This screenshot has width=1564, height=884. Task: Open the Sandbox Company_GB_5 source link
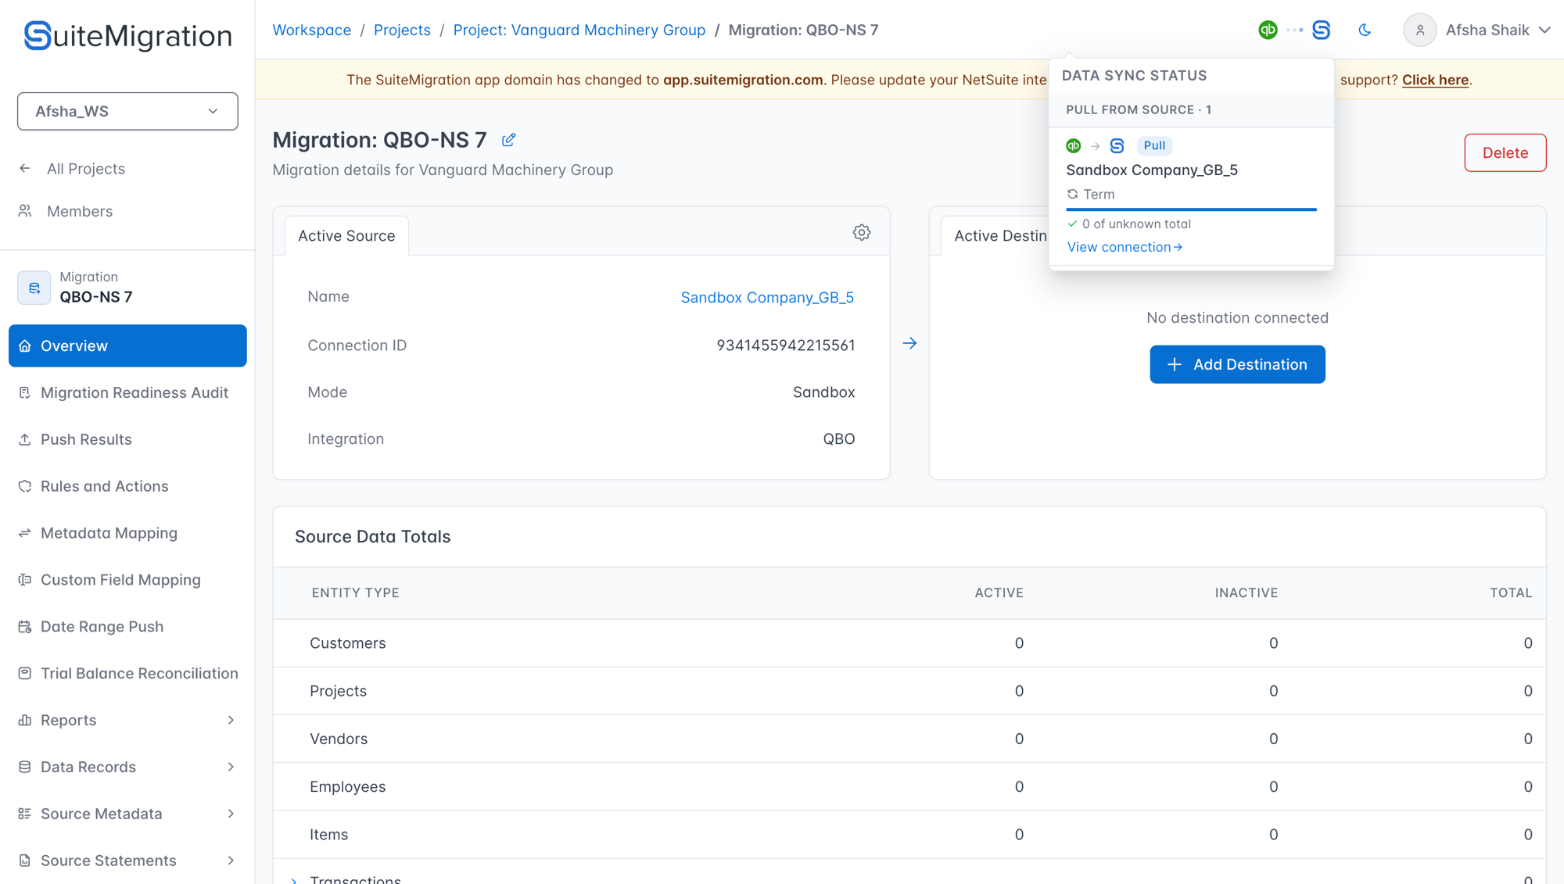pyautogui.click(x=767, y=297)
